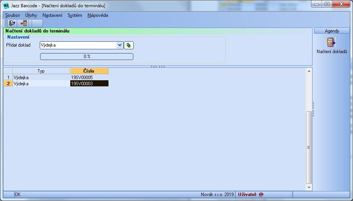The image size is (353, 201).
Task: Open the Nastavení menu
Action: coord(52,15)
